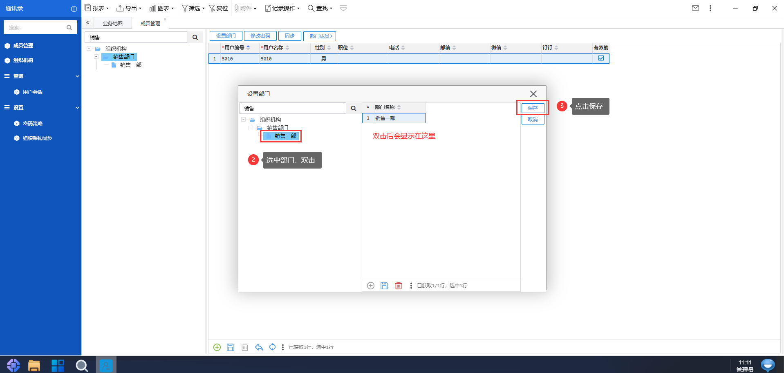The width and height of the screenshot is (784, 373).
Task: Collapse 组织机构 node in the dialog tree
Action: (x=243, y=120)
